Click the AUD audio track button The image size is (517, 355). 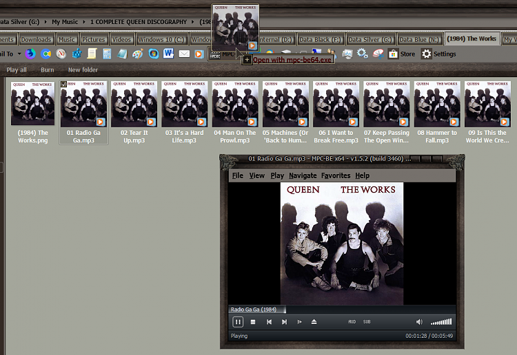point(352,322)
